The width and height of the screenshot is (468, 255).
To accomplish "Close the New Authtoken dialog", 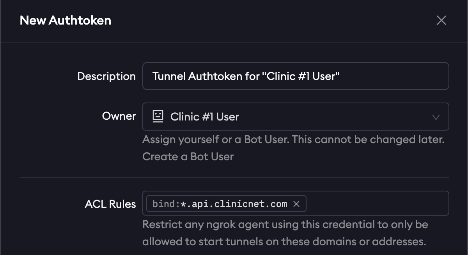I will click(x=441, y=20).
